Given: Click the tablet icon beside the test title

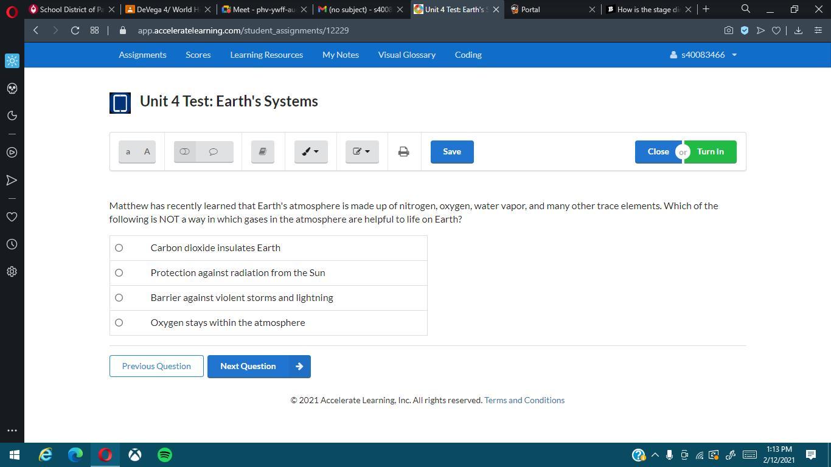Looking at the screenshot, I should pos(120,103).
